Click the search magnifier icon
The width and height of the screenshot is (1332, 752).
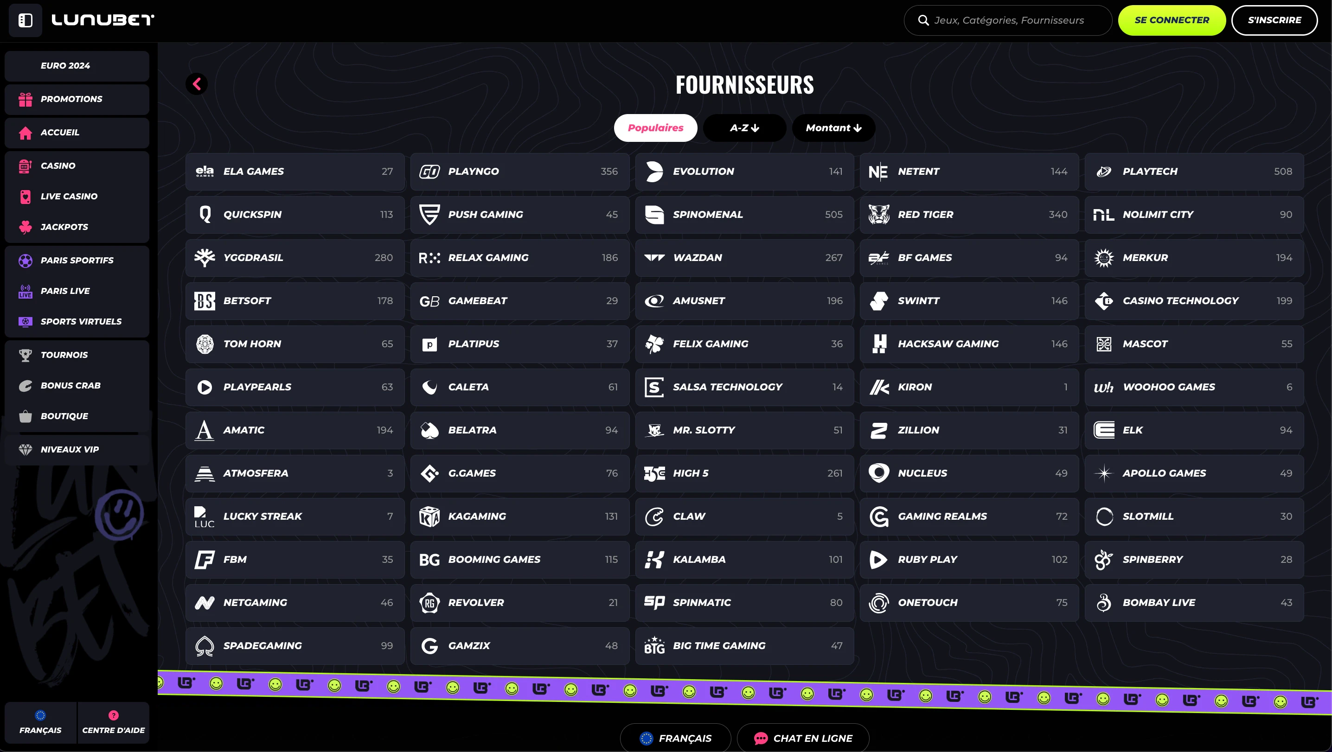[923, 20]
